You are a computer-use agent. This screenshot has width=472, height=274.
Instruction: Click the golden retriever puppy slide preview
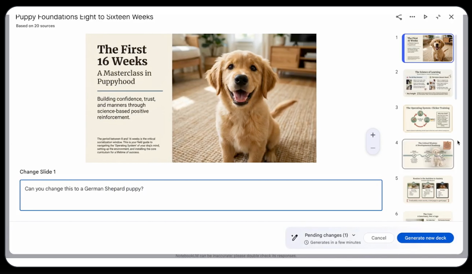[x=201, y=98]
